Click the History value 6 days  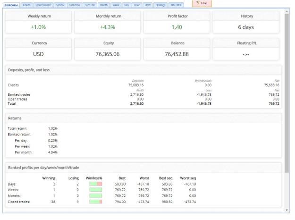246,27
